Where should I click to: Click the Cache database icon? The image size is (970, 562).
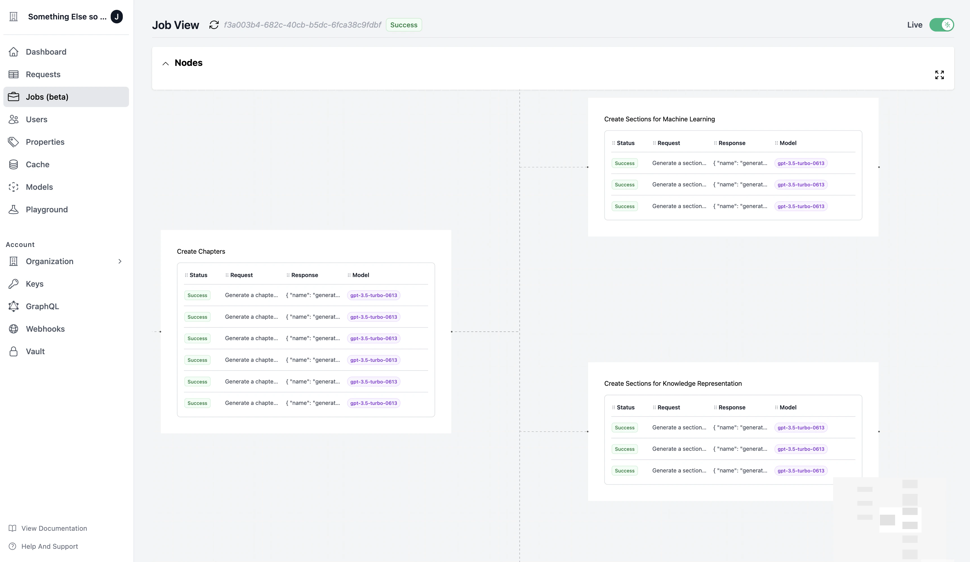14,165
